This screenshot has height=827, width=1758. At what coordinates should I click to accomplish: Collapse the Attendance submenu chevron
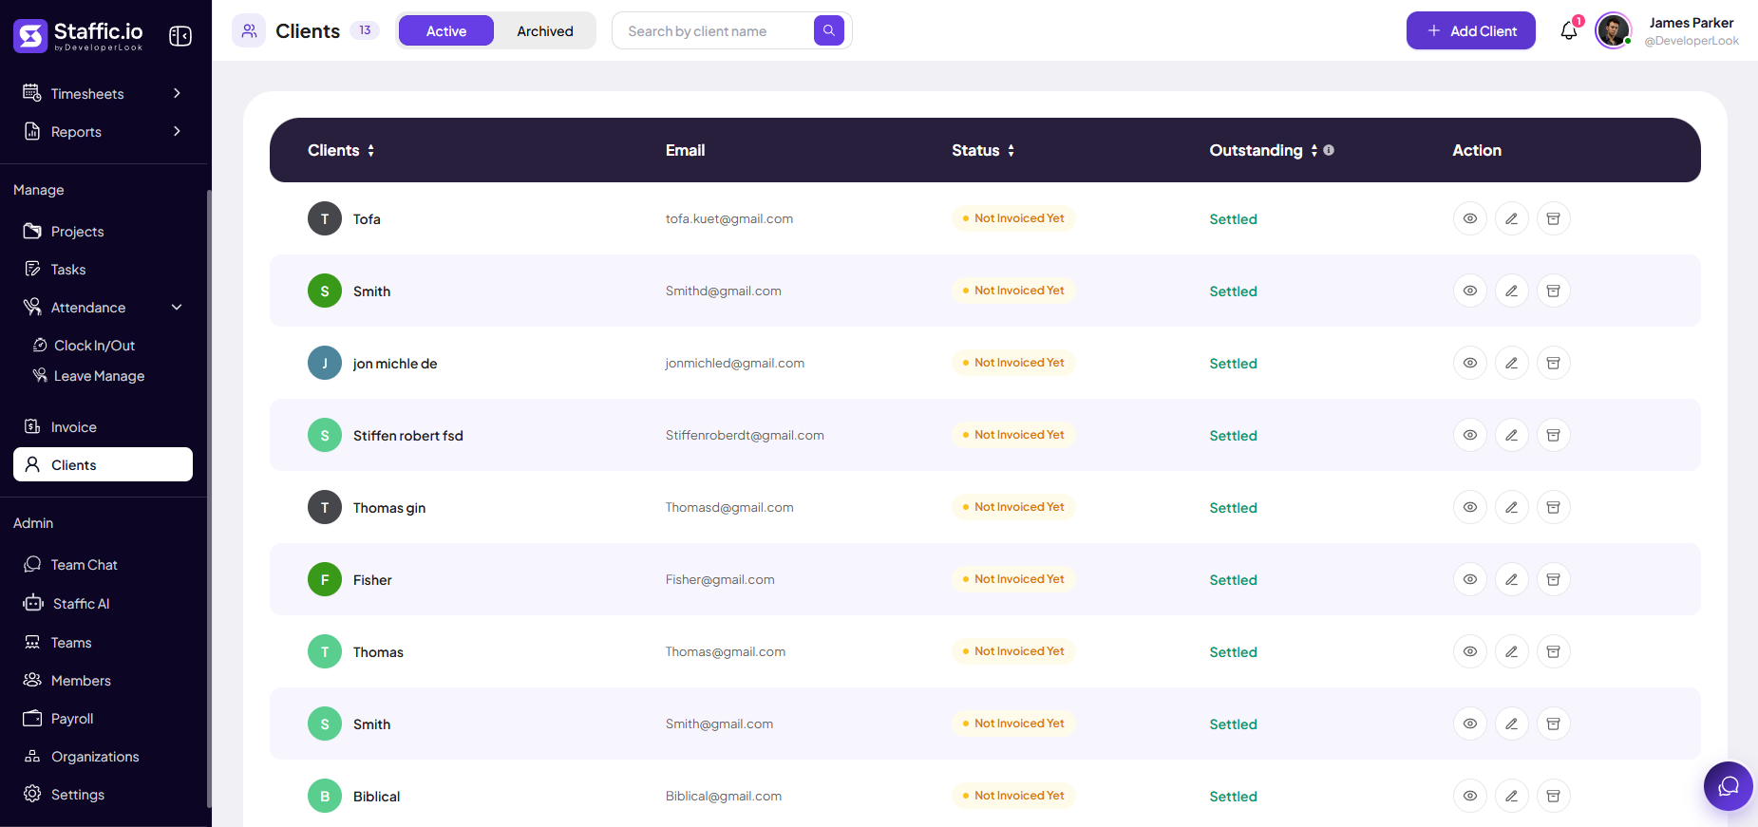click(x=177, y=307)
